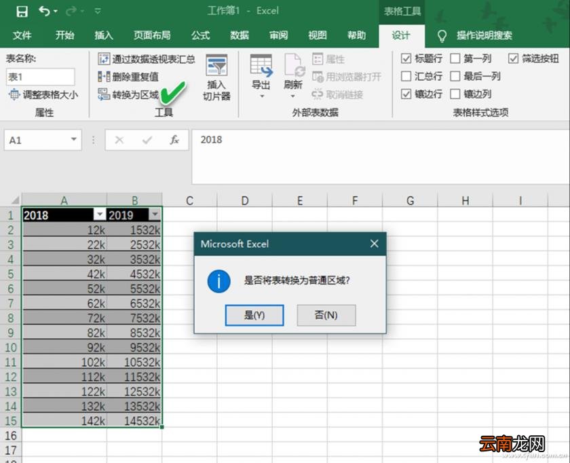Click the 刷新 refresh icon

point(294,66)
